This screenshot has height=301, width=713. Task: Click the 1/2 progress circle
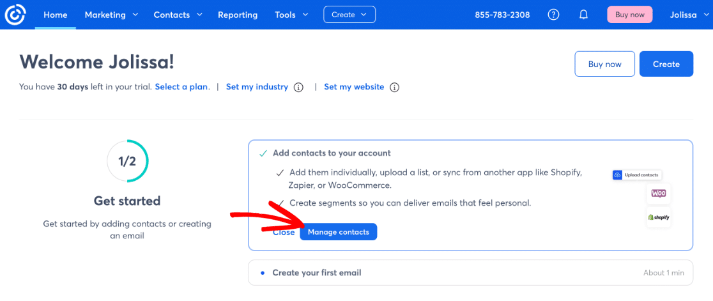[x=127, y=161]
